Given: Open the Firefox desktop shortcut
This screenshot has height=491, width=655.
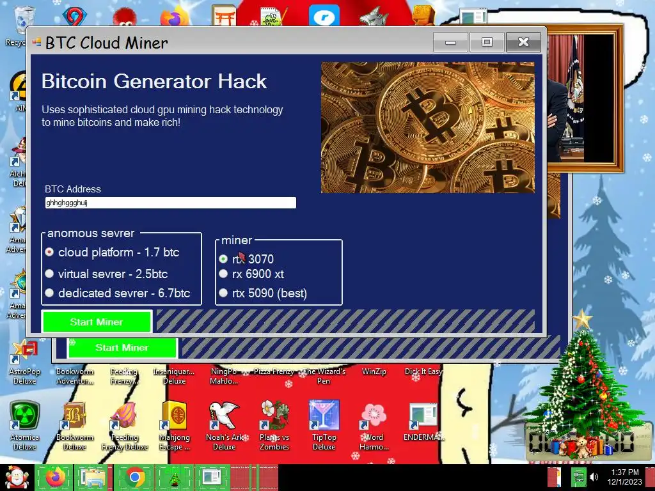Looking at the screenshot, I should [175, 17].
